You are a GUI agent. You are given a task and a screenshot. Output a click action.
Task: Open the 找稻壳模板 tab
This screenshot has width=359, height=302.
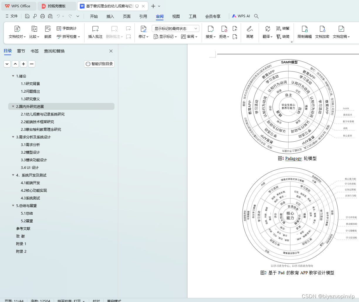(57, 6)
